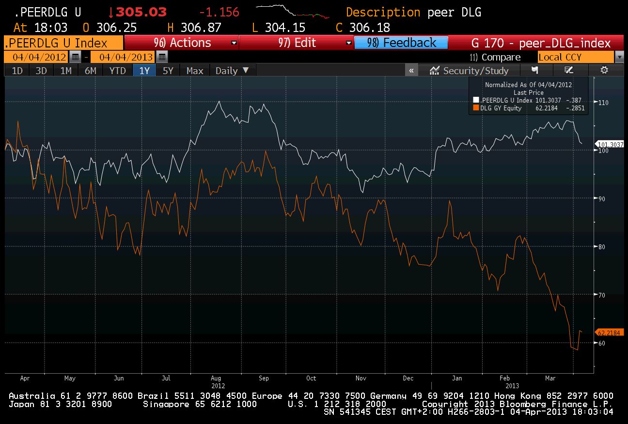The height and width of the screenshot is (424, 628).
Task: Open the end date calendar picker
Action: coord(162,57)
